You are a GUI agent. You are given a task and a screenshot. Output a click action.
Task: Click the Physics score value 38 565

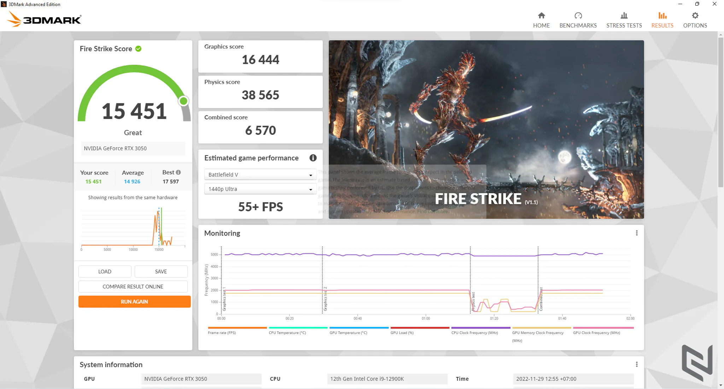click(260, 95)
